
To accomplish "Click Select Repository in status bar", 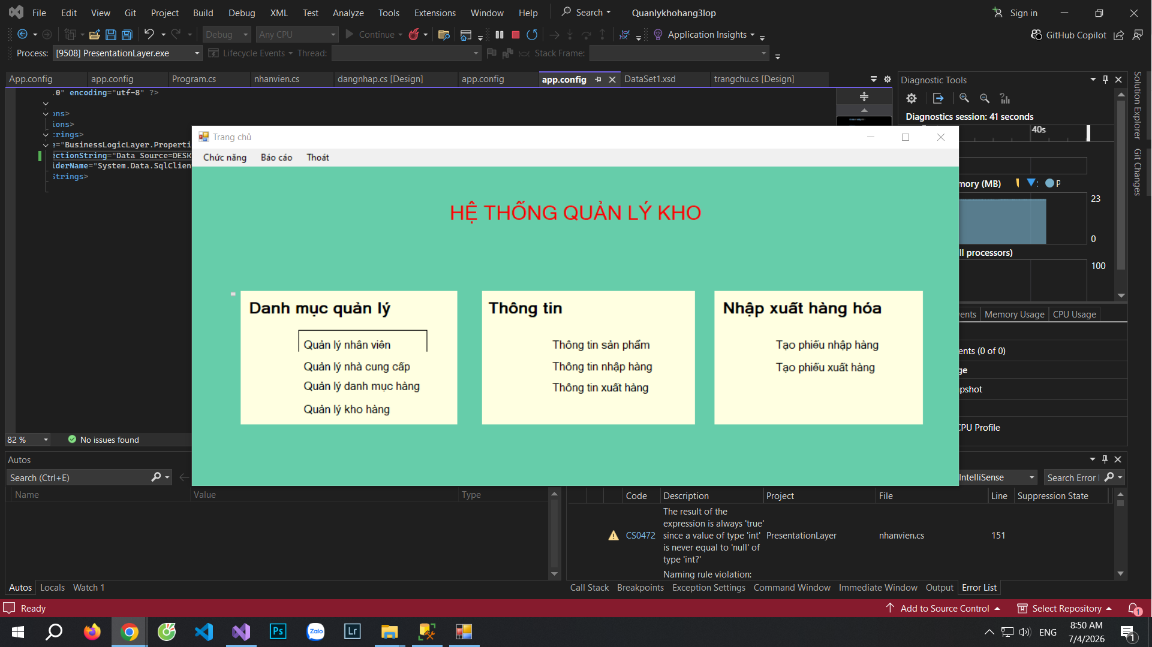I will (x=1065, y=609).
